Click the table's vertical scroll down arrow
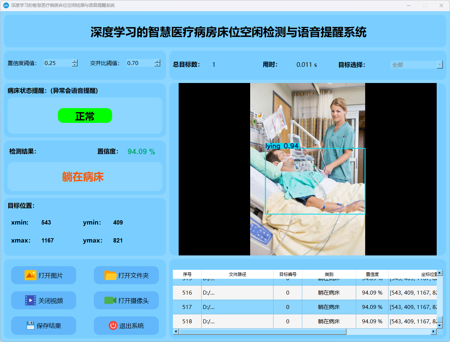The image size is (450, 342). pyautogui.click(x=440, y=325)
